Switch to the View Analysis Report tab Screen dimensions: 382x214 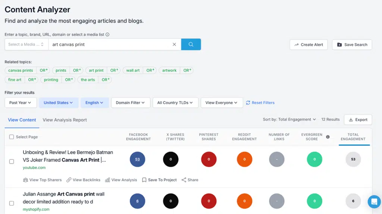point(65,120)
